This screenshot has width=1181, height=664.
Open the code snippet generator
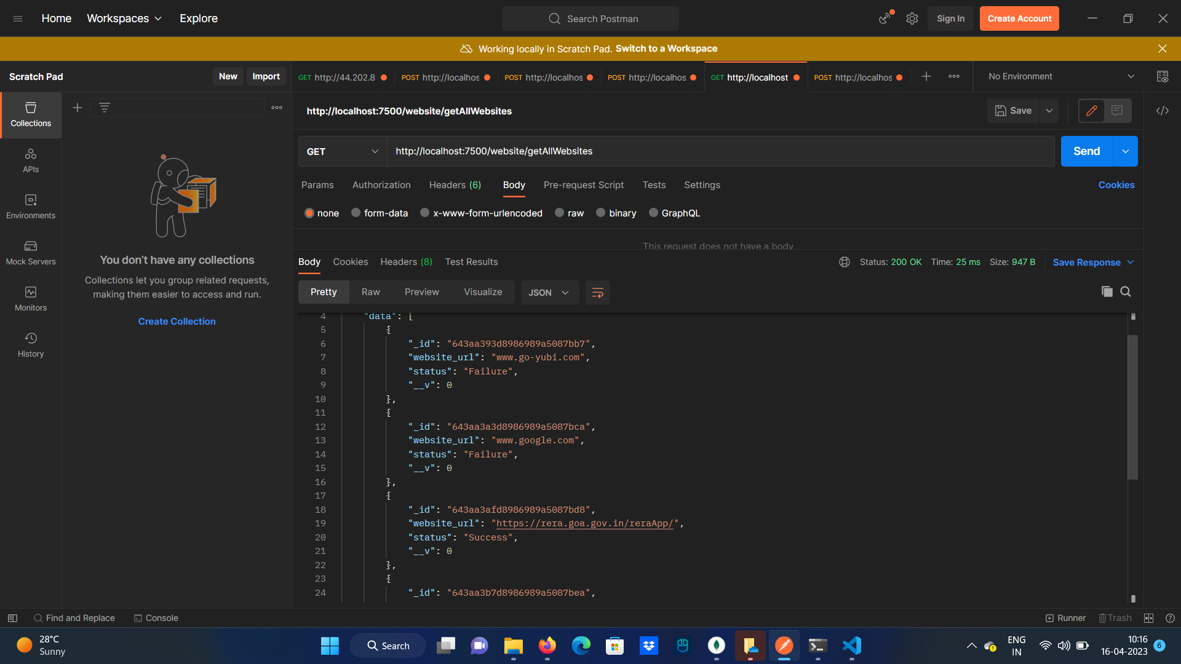point(1163,111)
